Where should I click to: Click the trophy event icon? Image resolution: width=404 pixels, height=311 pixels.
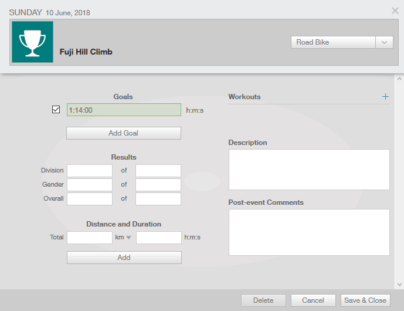click(32, 42)
